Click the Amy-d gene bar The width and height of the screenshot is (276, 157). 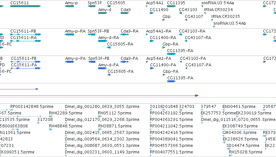click(103, 13)
